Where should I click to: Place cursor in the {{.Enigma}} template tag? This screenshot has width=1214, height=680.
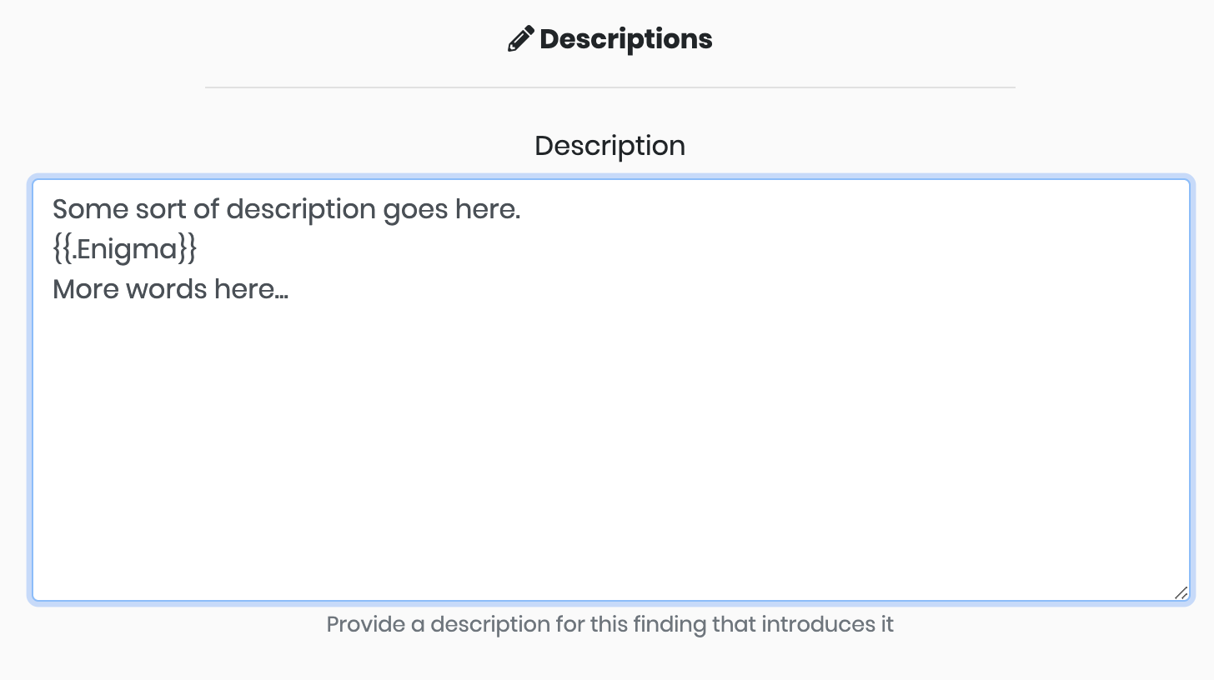(124, 249)
